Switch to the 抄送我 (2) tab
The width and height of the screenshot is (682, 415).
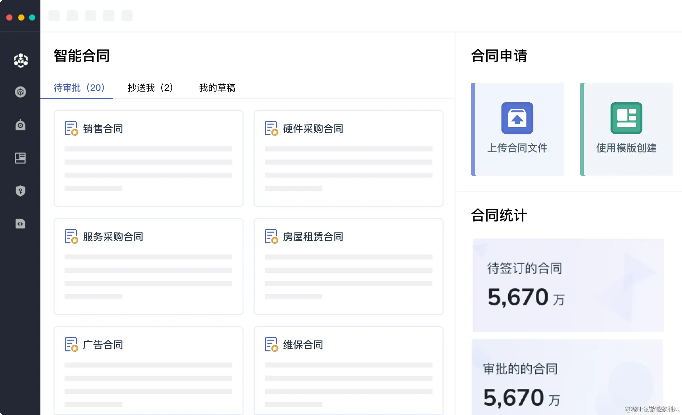click(x=150, y=88)
